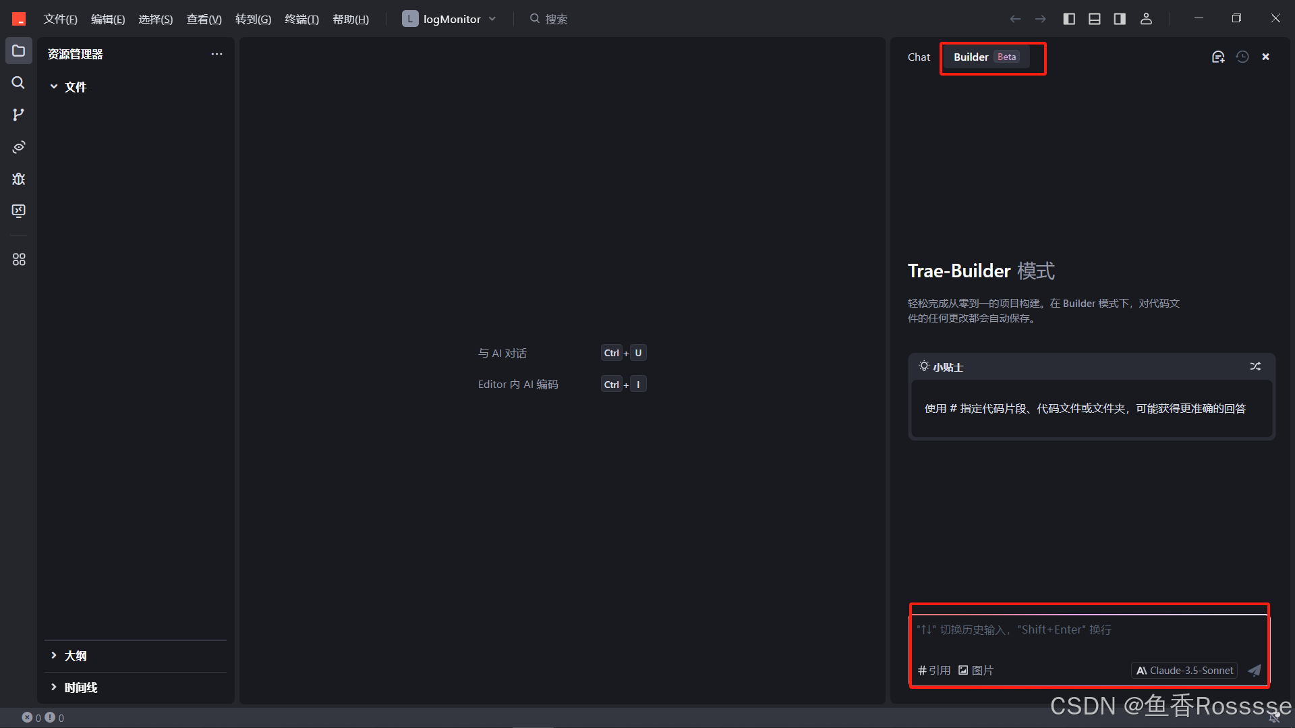Click the Trae red logo icon
The height and width of the screenshot is (728, 1295).
pyautogui.click(x=19, y=19)
